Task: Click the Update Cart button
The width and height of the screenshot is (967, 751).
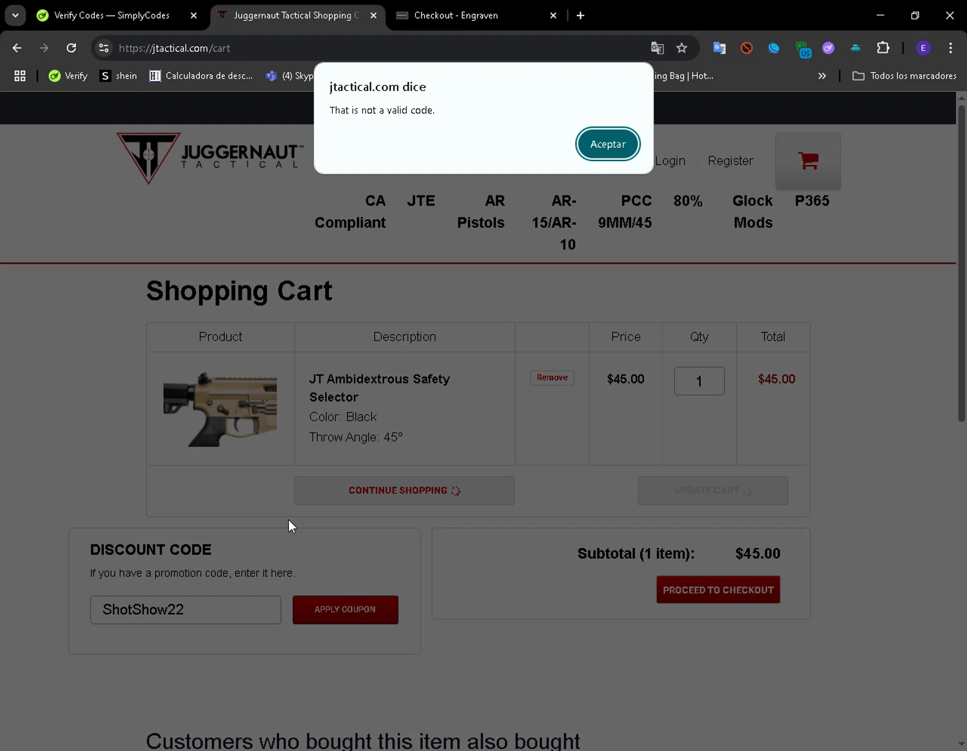Action: point(712,491)
